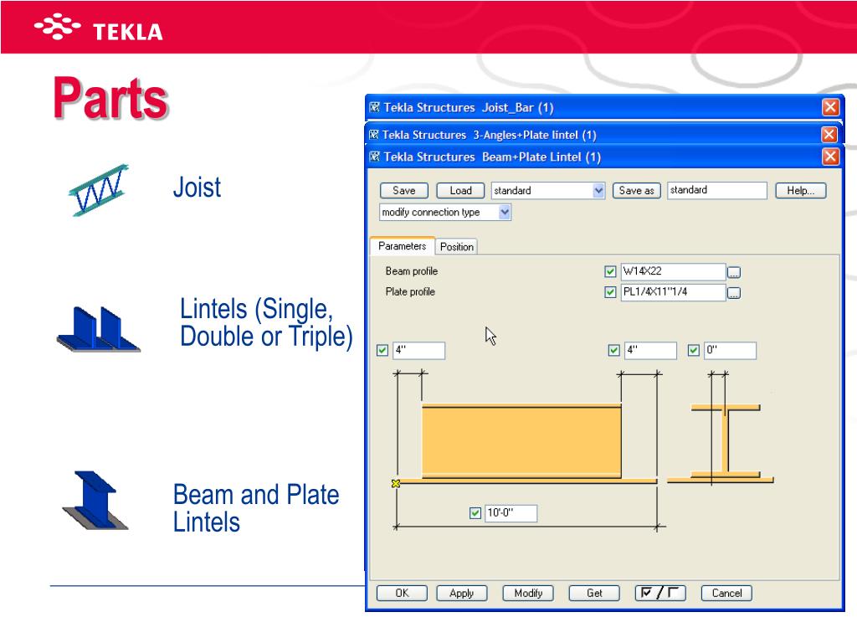Click the Joist_Bar window title icon
Image resolution: width=857 pixels, height=643 pixels.
click(x=375, y=107)
